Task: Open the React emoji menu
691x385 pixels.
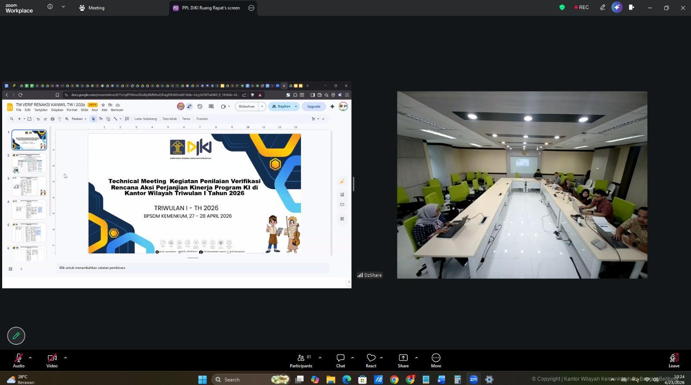Action: (371, 360)
